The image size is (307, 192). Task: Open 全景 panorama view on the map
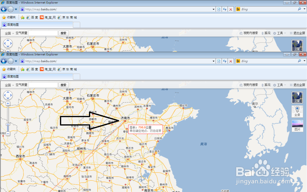tap(297, 111)
